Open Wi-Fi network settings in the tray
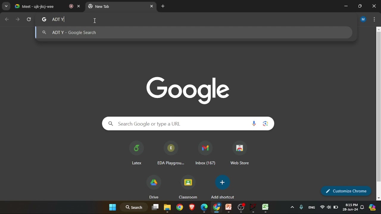381x214 pixels. [322, 207]
